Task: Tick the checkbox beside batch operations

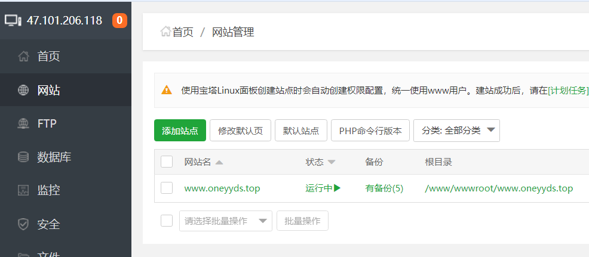Action: tap(167, 221)
